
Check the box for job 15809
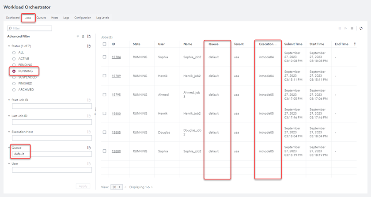pos(104,151)
